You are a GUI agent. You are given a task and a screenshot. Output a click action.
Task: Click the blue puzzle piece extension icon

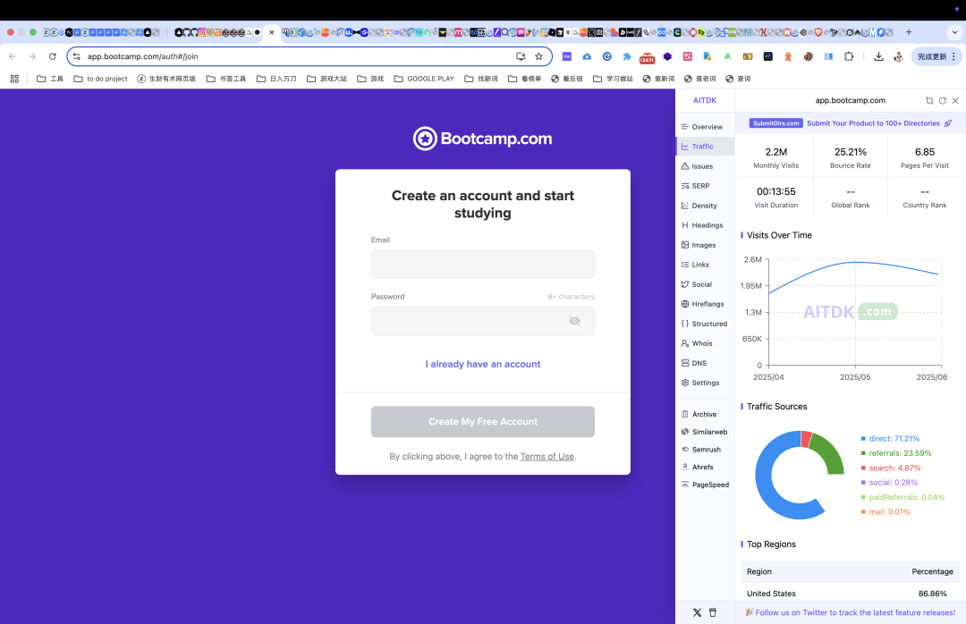point(627,56)
